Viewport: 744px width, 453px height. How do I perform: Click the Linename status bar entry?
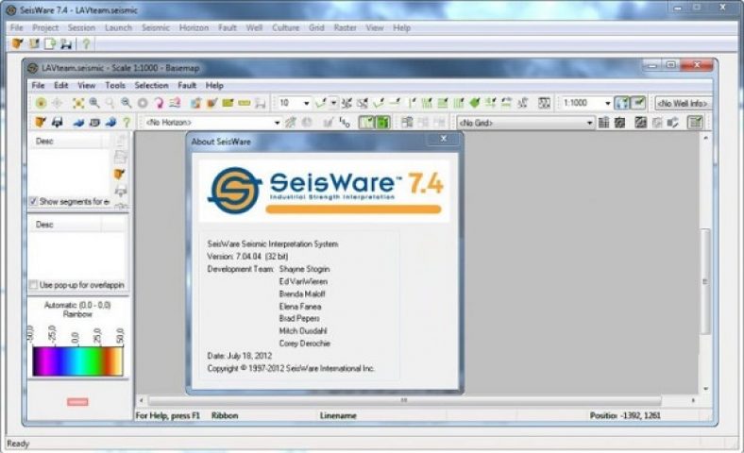point(338,415)
